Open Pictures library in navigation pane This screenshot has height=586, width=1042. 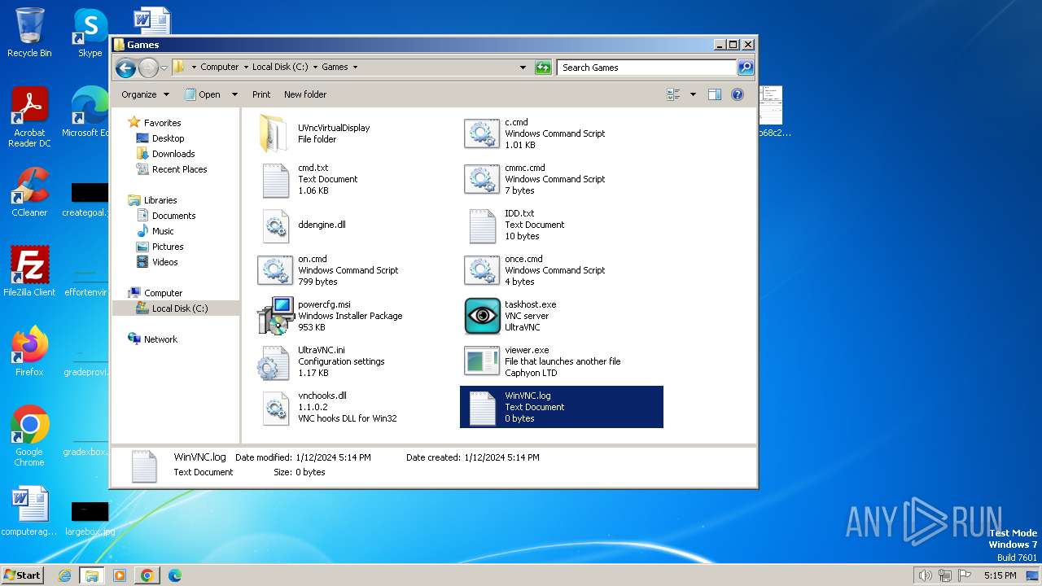coord(168,247)
